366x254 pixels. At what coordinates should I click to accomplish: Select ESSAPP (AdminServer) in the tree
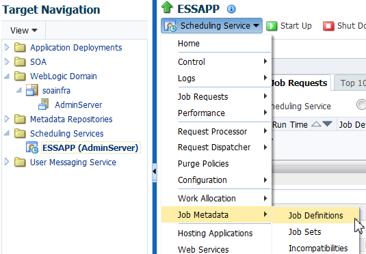[x=90, y=147]
